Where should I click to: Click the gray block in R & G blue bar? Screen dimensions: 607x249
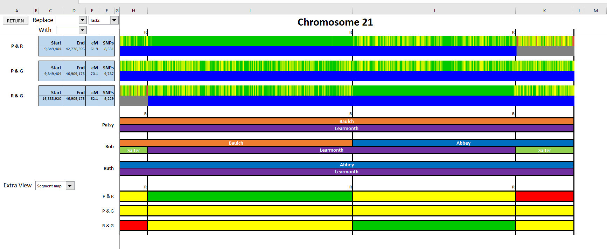point(134,101)
